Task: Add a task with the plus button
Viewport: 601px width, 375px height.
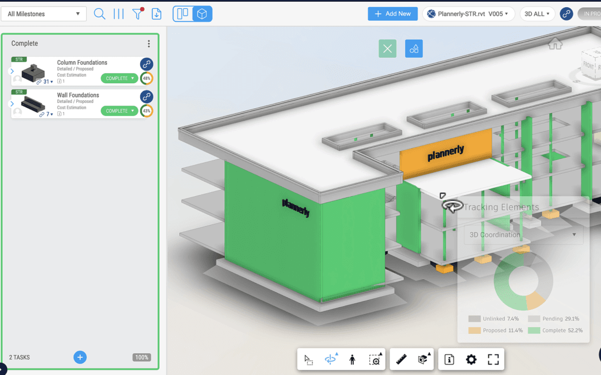Action: (x=80, y=357)
